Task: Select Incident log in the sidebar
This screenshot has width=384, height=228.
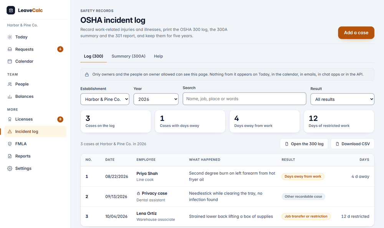Action: click(x=35, y=132)
